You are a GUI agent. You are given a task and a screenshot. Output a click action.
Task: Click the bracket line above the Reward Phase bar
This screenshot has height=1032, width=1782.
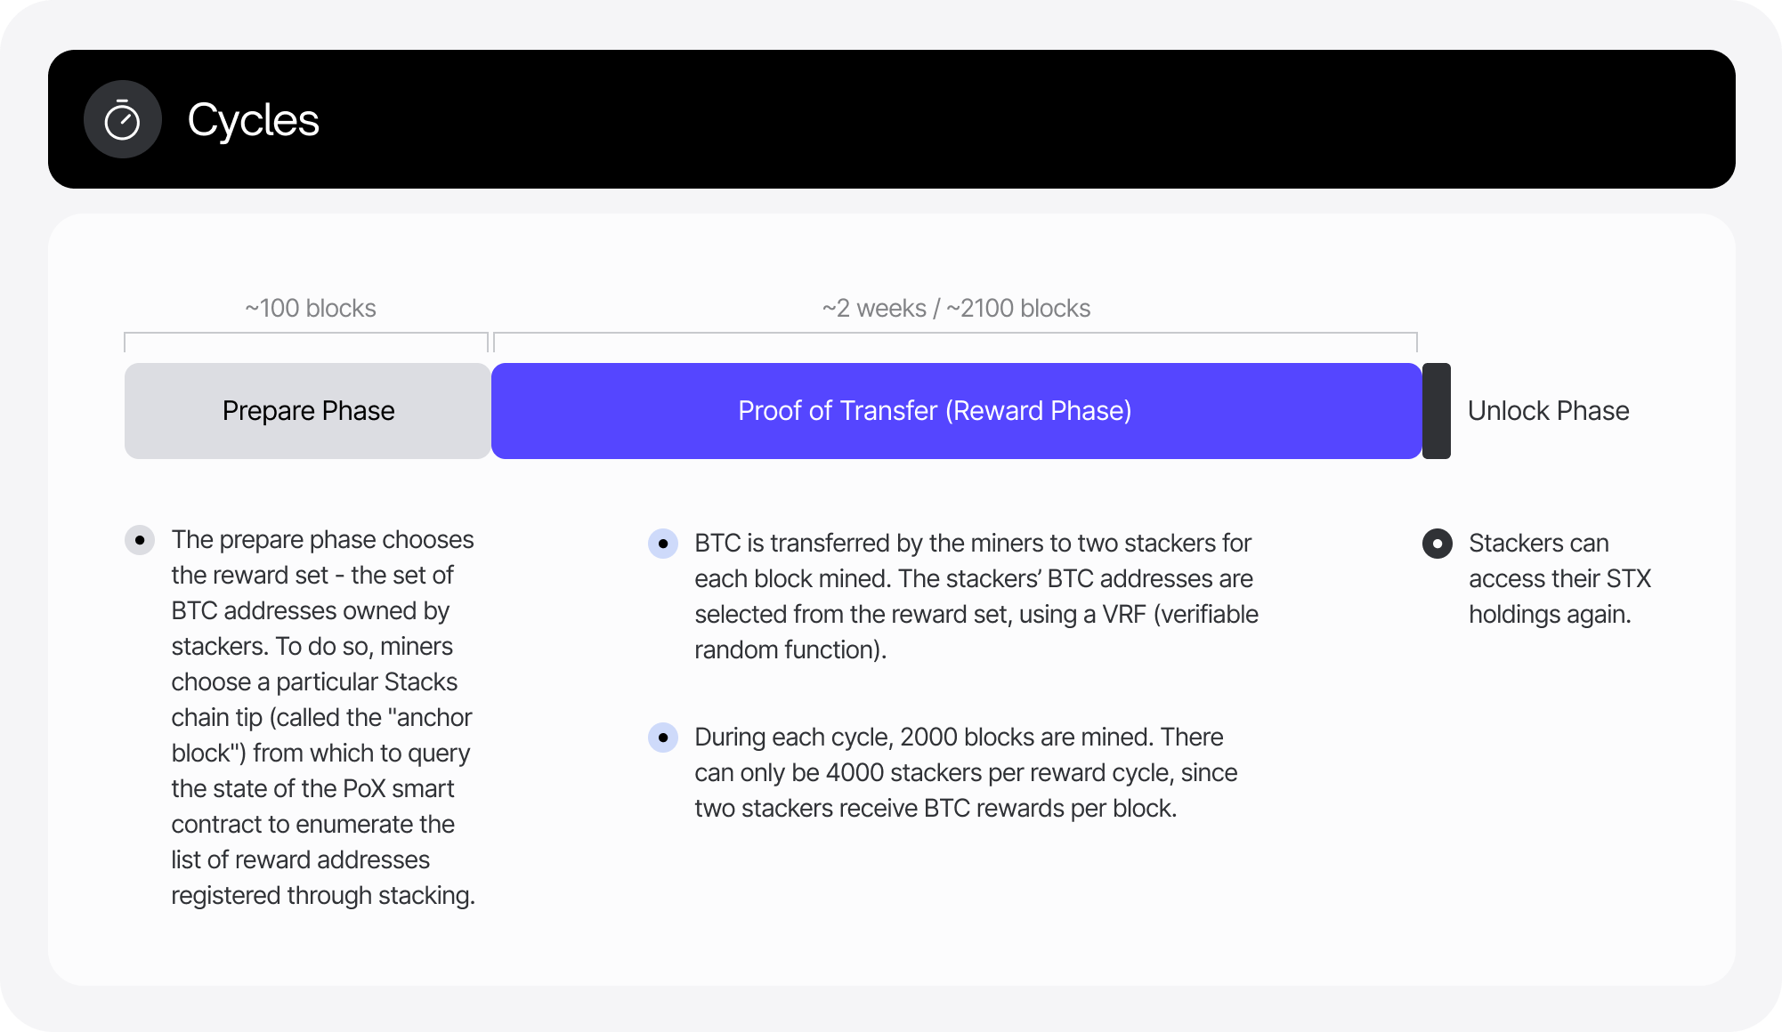coord(955,334)
